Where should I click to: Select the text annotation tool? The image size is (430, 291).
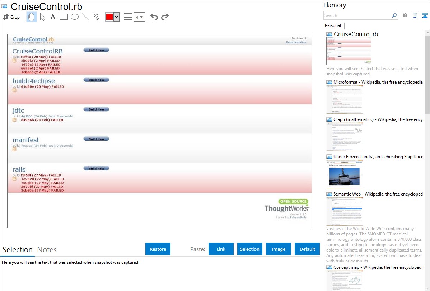click(53, 17)
